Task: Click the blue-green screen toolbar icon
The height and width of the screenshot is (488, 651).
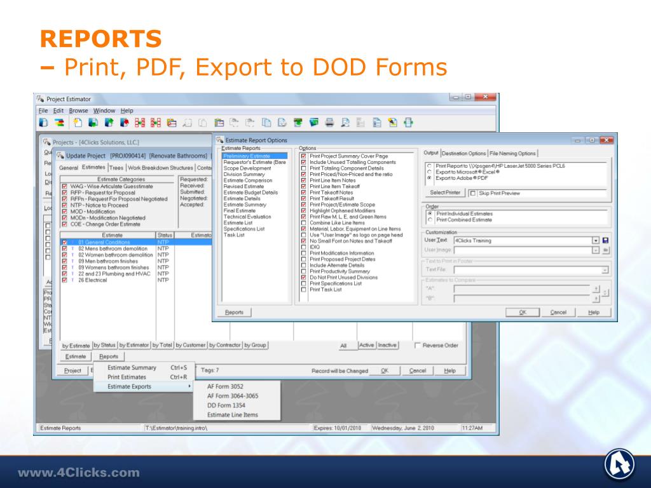Action: [x=314, y=123]
